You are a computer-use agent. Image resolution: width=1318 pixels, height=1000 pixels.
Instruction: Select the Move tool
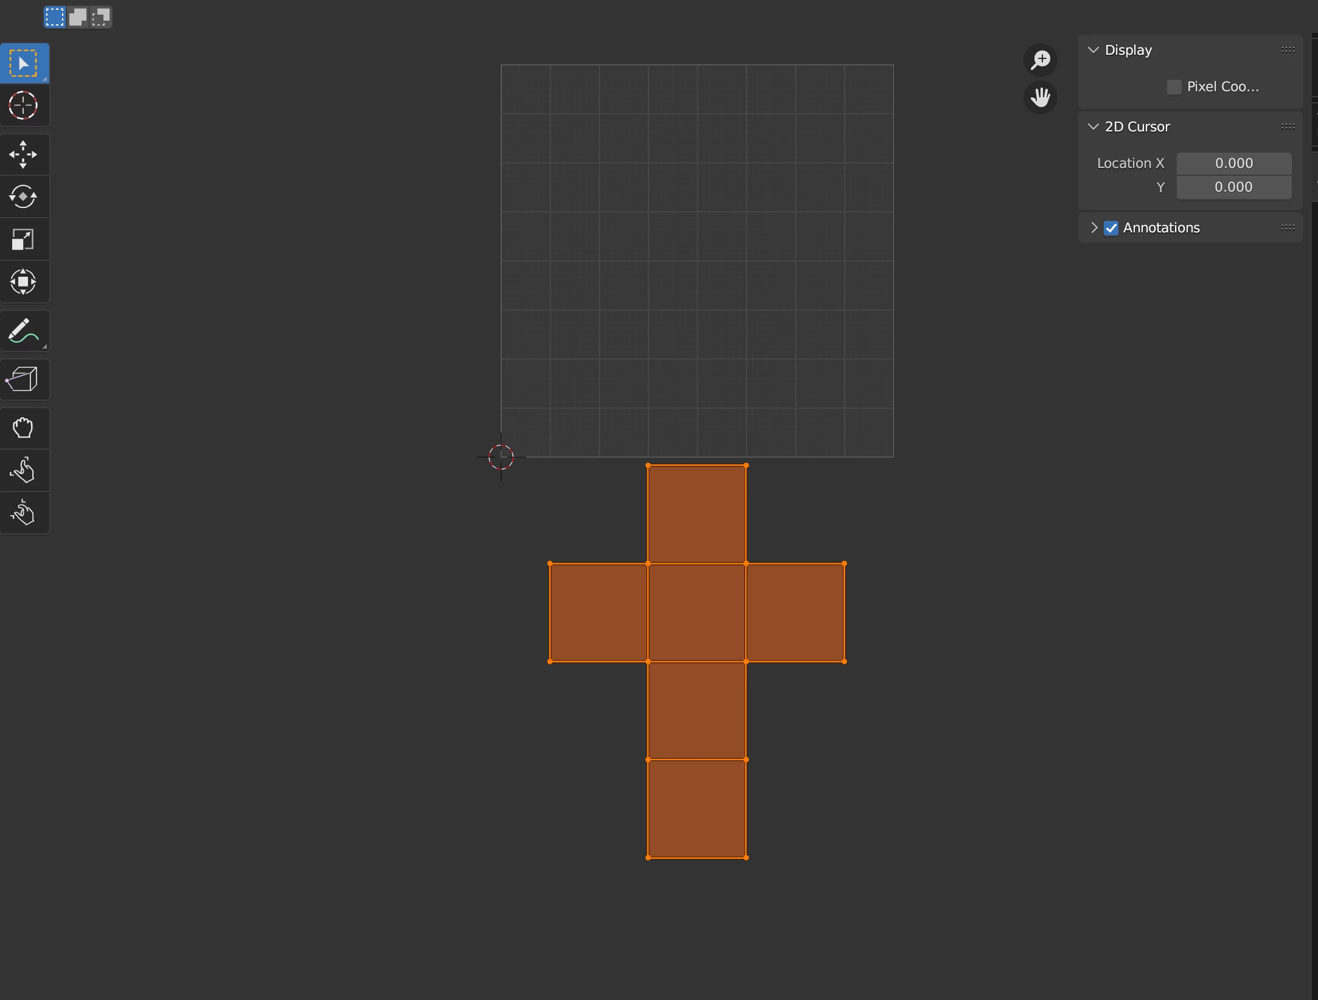[24, 155]
